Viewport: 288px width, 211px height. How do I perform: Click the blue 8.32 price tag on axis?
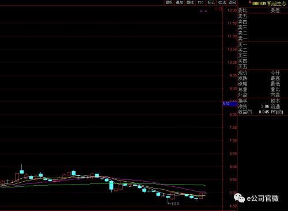point(230,104)
